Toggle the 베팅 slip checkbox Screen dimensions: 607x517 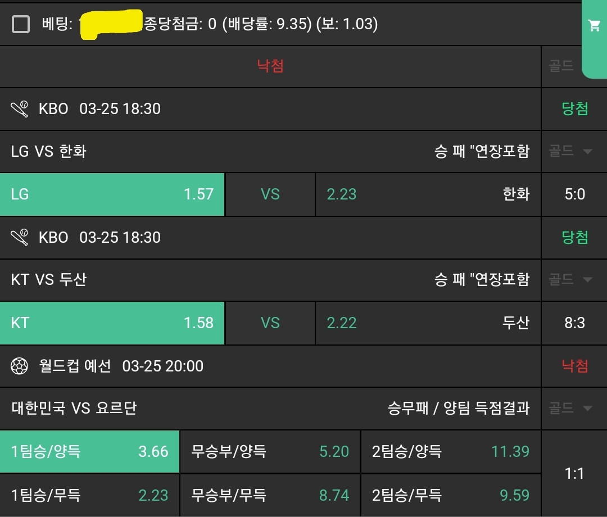[x=21, y=24]
